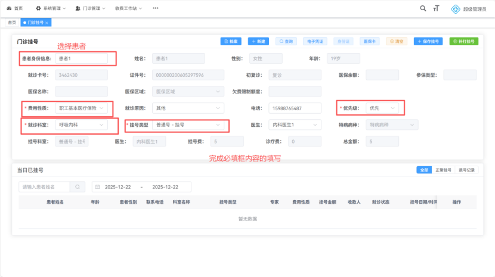Image resolution: width=495 pixels, height=277 pixels.
Task: Close the 门诊挂号 tab
Action: point(47,23)
